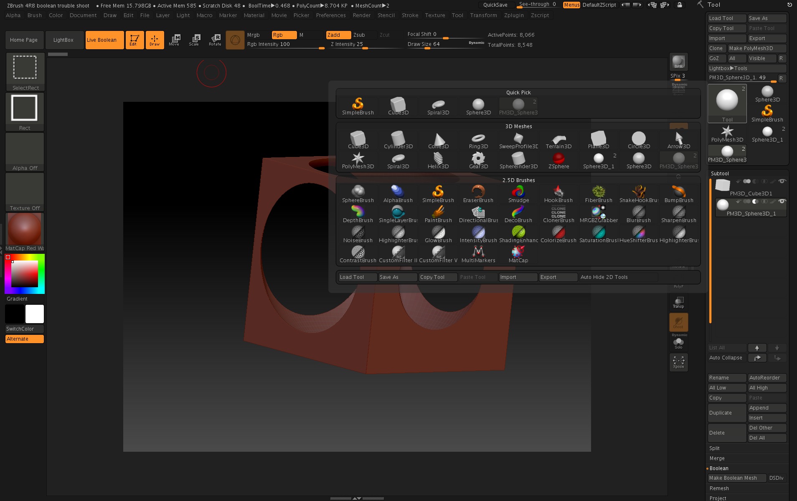
Task: Adjust the Draw Size slider
Action: coord(445,44)
